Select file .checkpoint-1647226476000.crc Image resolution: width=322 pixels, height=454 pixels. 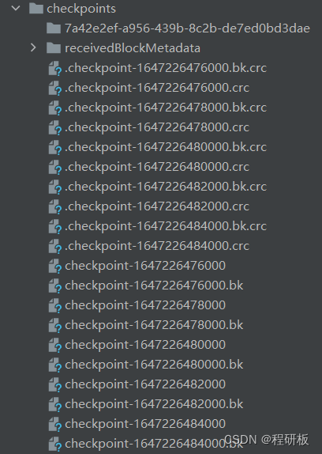tap(157, 88)
